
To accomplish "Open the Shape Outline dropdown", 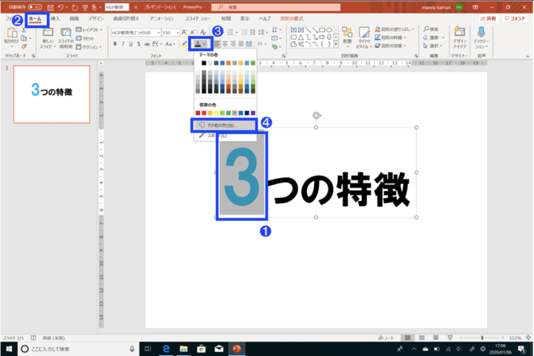I will [391, 38].
